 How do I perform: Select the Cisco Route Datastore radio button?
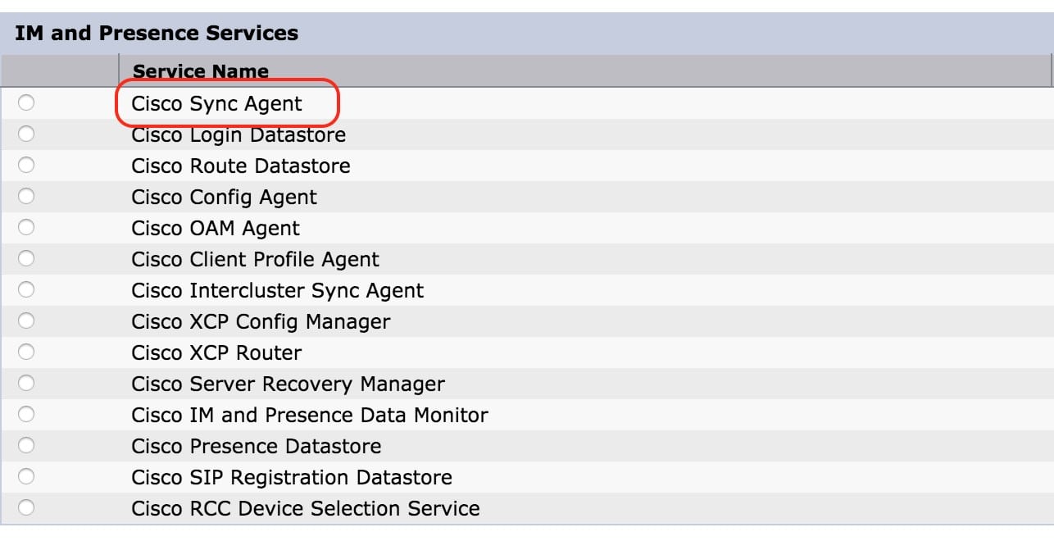[27, 166]
